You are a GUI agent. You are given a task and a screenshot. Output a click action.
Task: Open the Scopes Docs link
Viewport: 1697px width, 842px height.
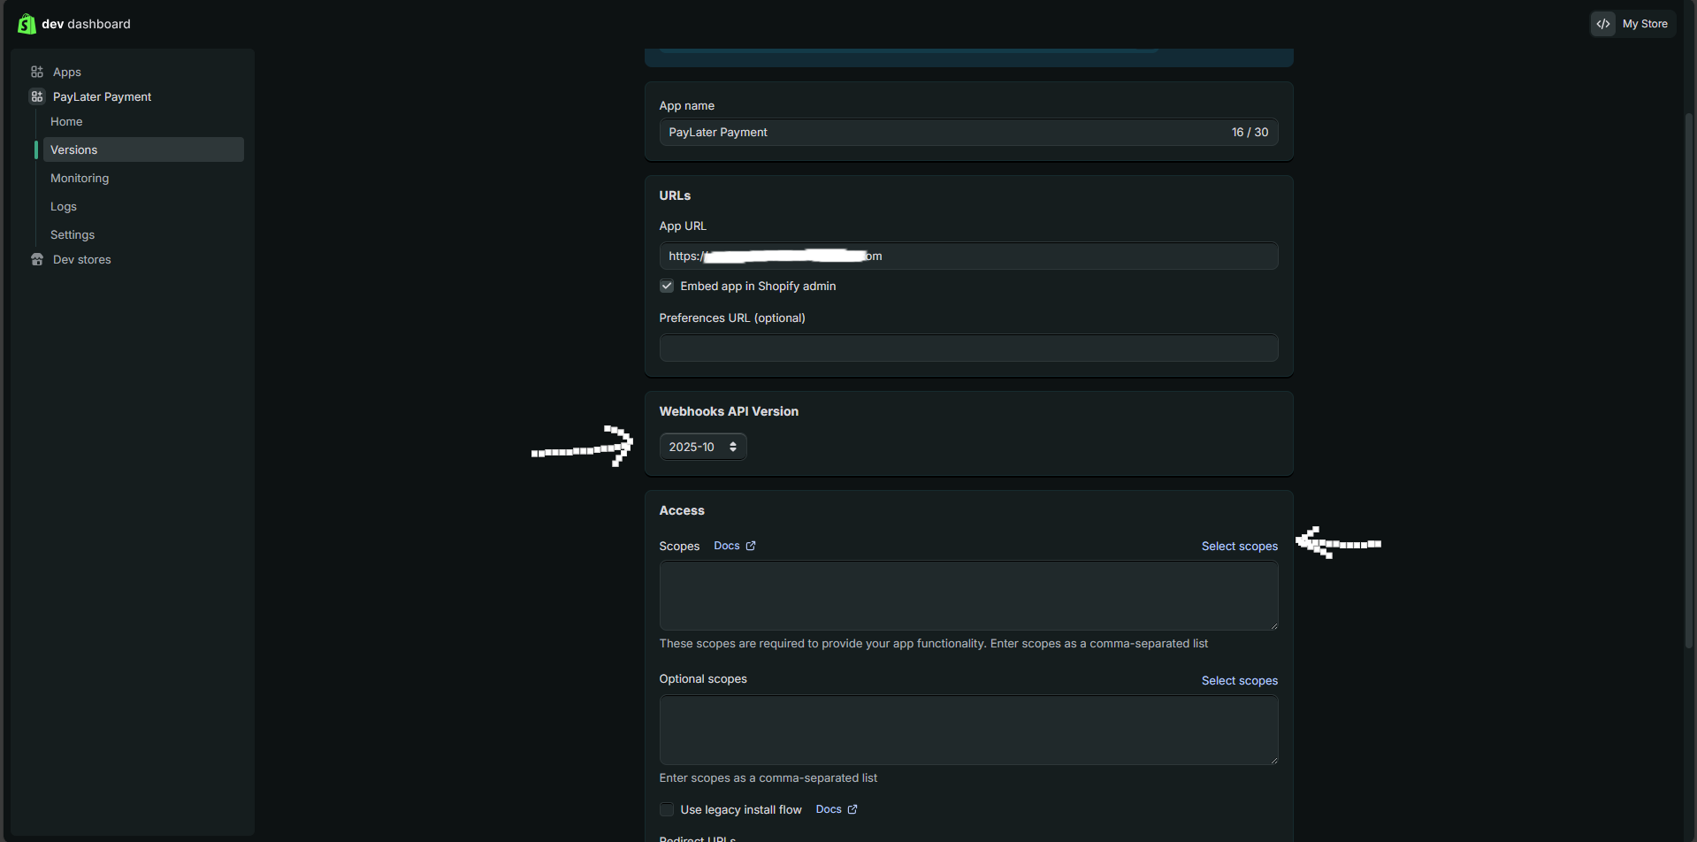tap(727, 546)
